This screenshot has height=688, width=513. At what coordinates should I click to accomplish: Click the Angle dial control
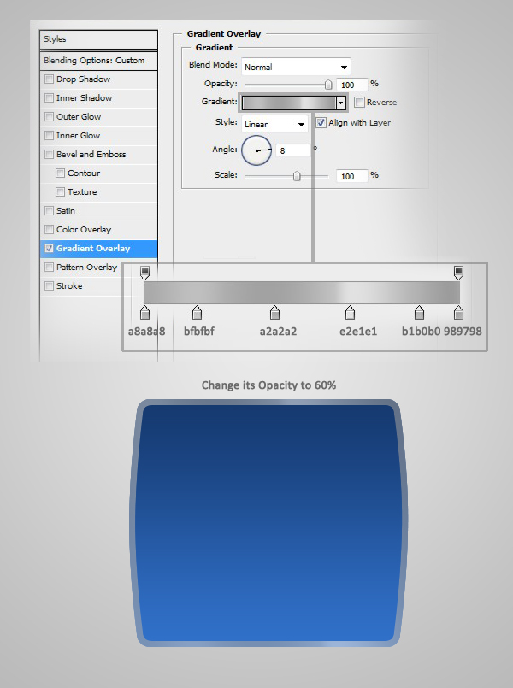(x=256, y=150)
